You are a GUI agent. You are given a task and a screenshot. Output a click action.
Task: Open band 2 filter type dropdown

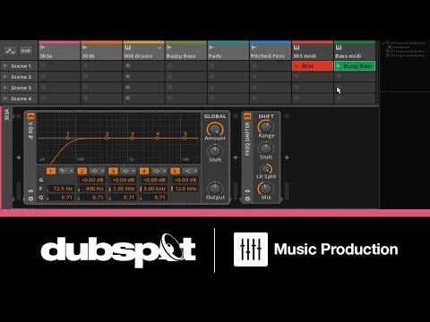pyautogui.click(x=98, y=171)
